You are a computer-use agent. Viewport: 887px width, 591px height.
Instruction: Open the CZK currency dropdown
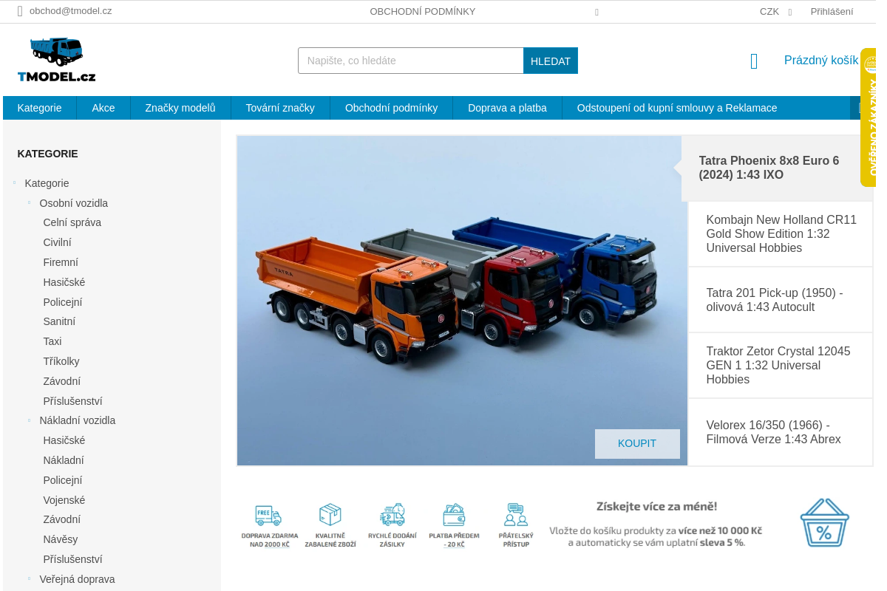click(775, 11)
